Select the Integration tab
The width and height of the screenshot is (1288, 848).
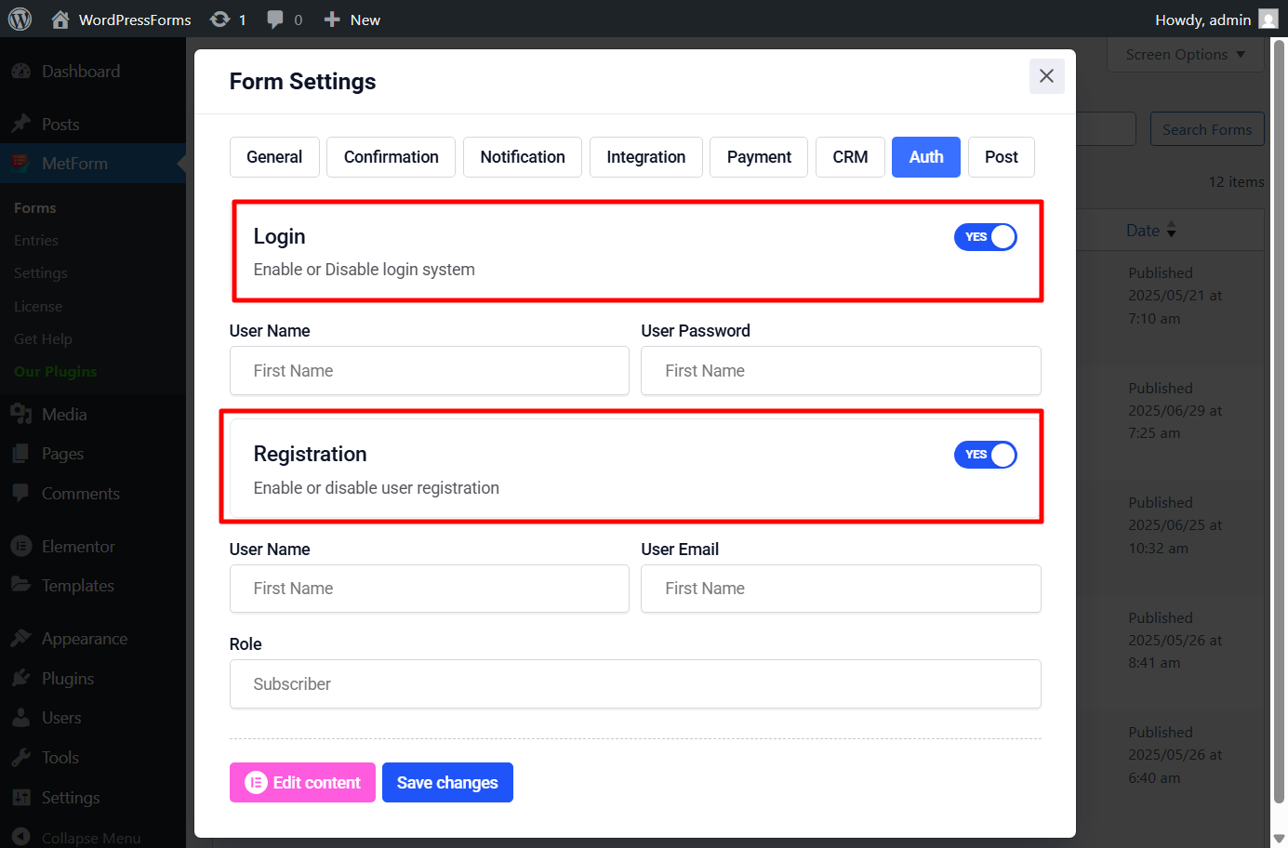point(646,157)
